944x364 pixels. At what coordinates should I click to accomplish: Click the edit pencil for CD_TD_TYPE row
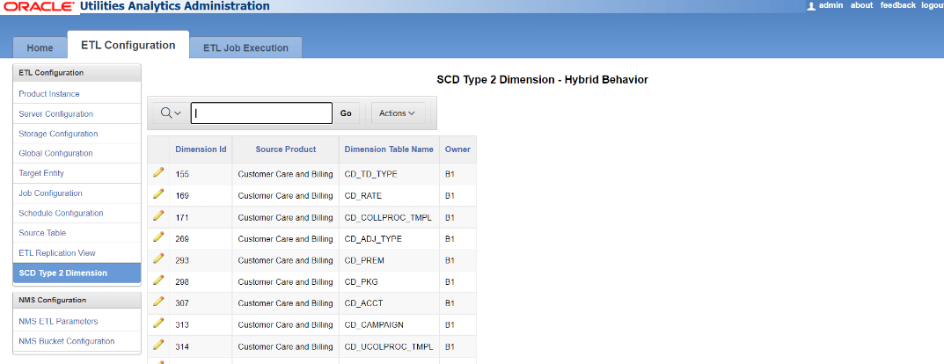(158, 173)
